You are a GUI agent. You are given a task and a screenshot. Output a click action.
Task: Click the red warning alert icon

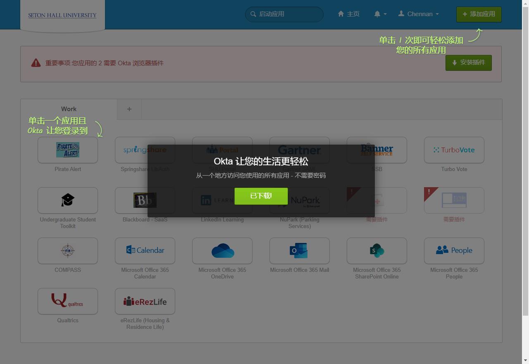tap(36, 63)
